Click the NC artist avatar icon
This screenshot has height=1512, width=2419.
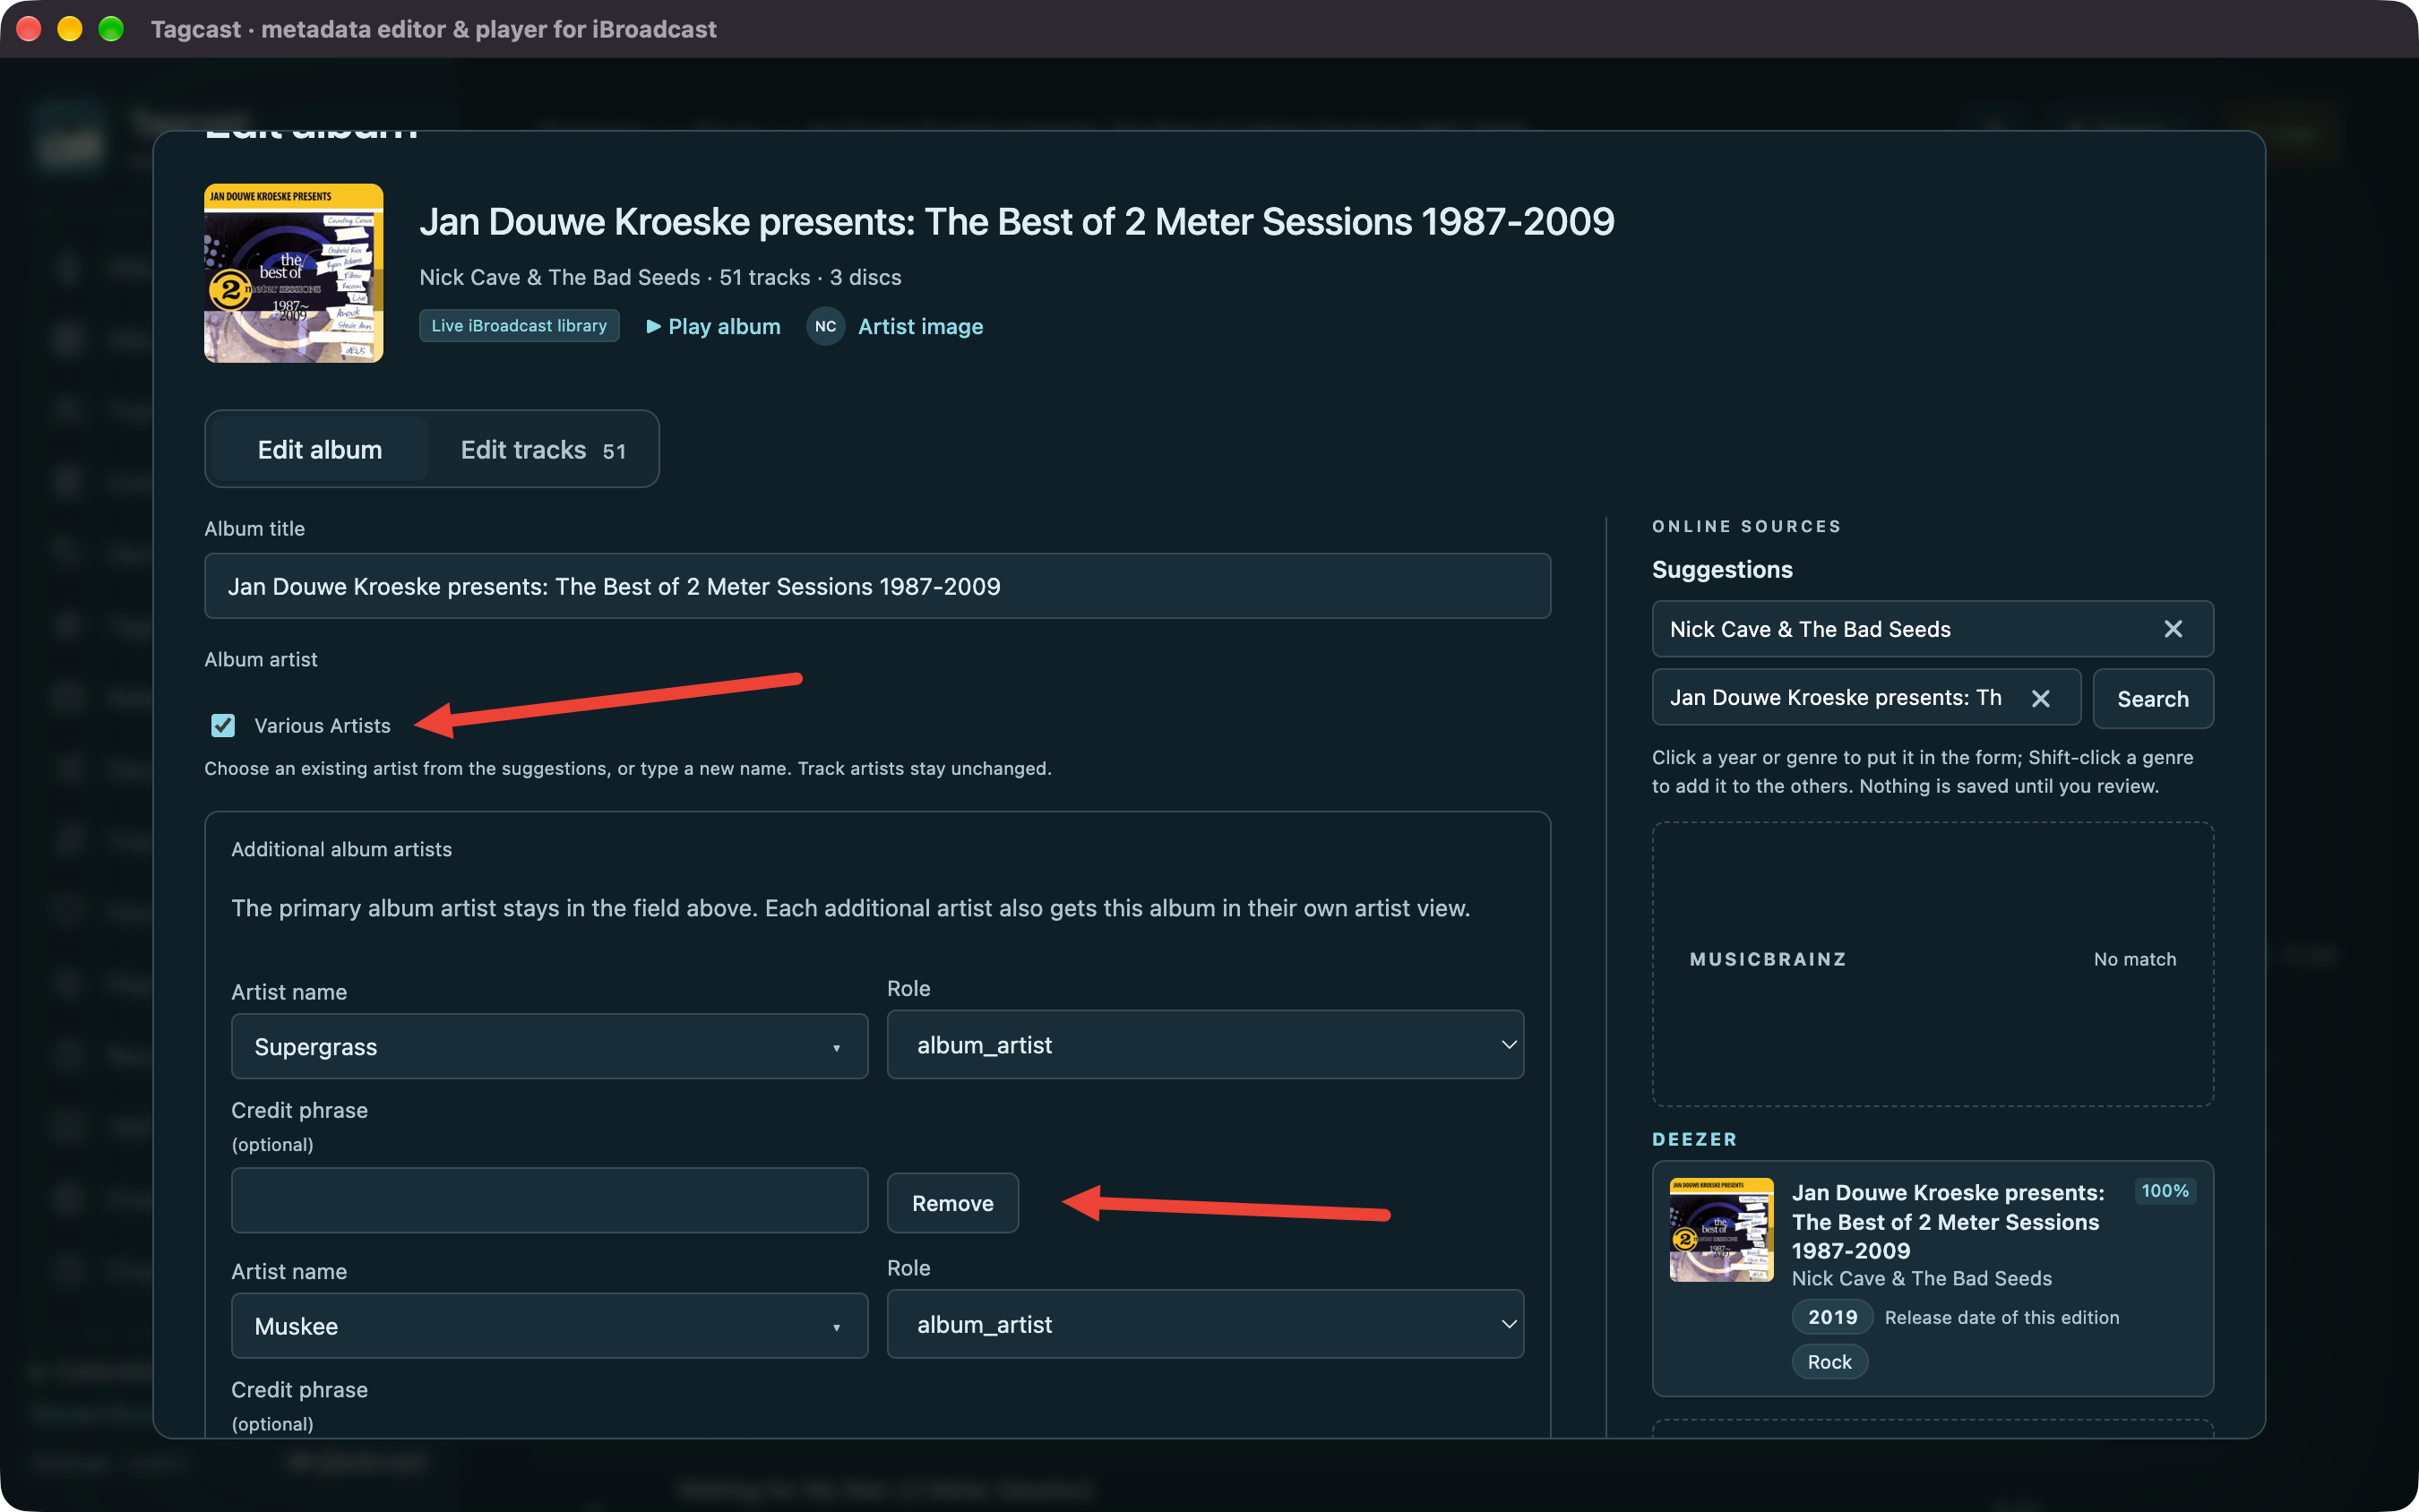(x=825, y=326)
